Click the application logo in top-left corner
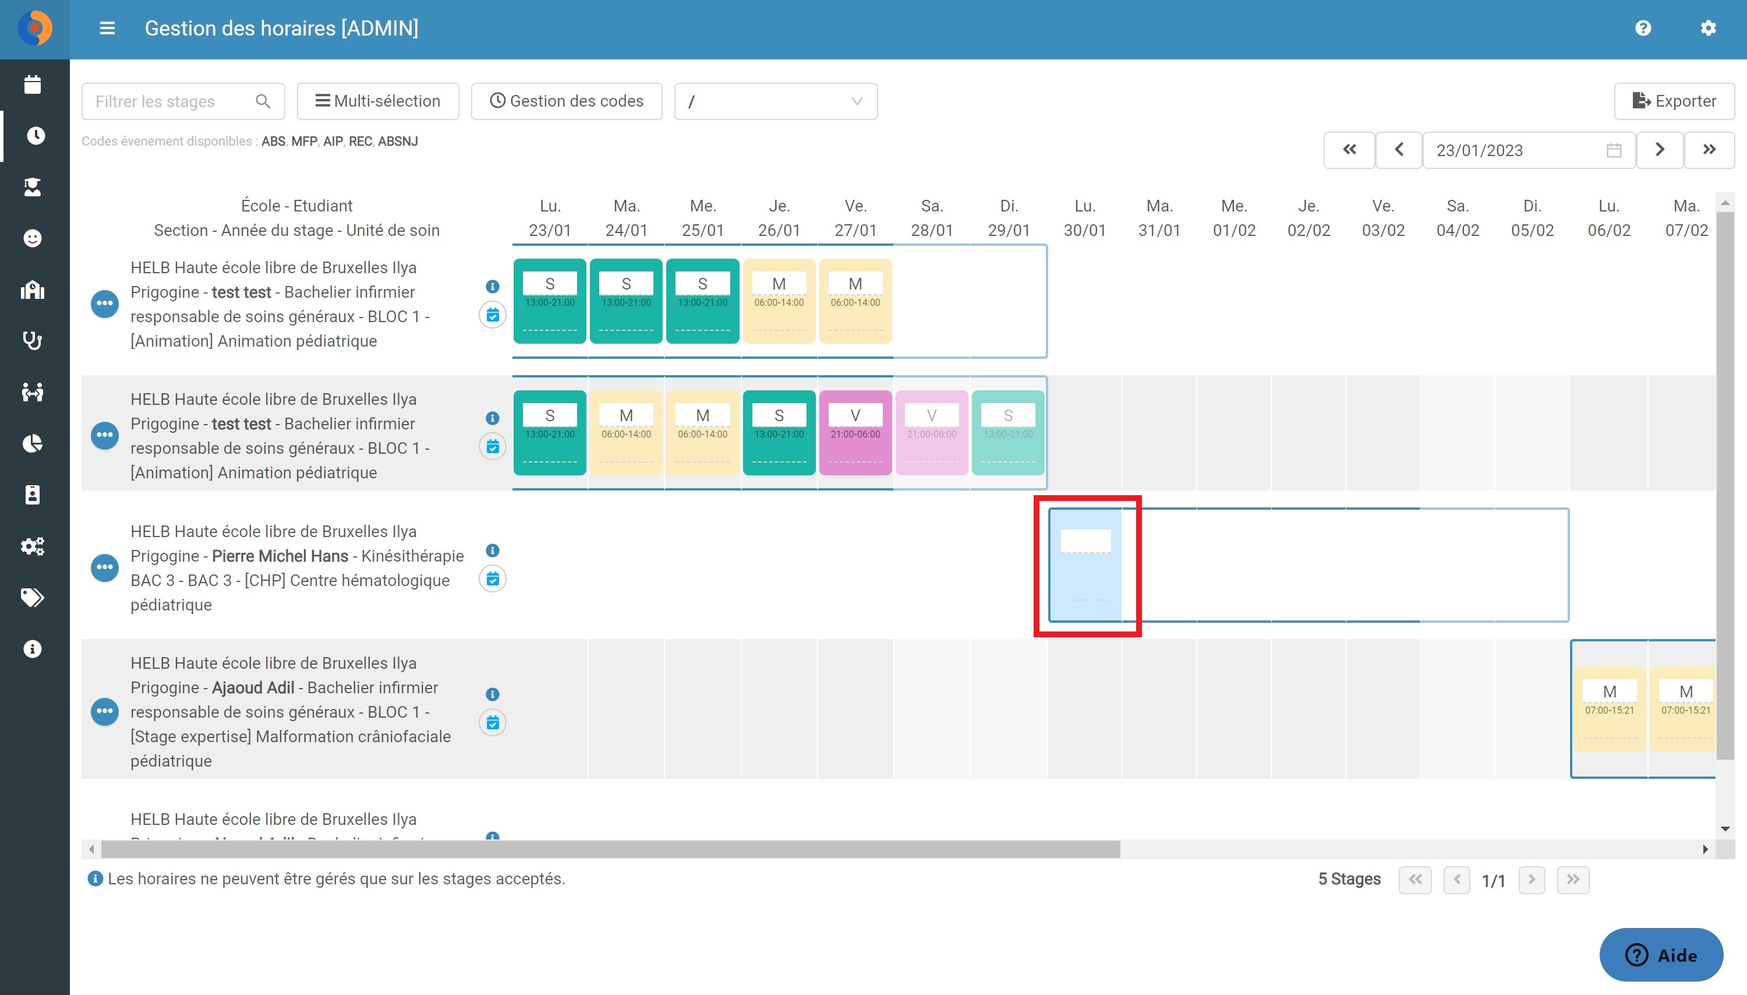 tap(35, 28)
